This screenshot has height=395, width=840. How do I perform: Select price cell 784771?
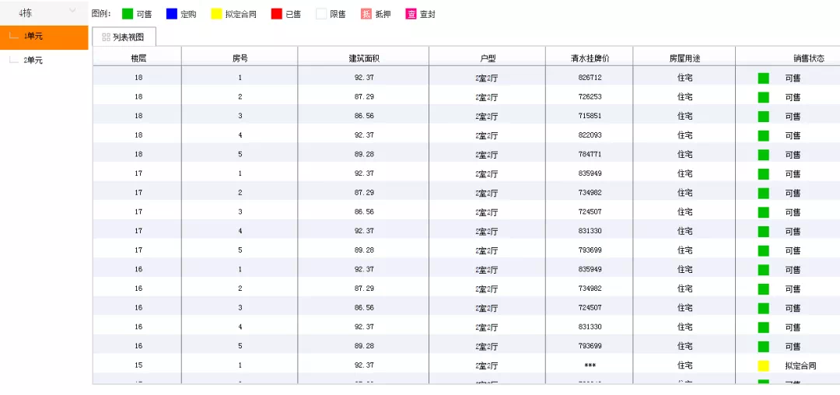[x=590, y=154]
